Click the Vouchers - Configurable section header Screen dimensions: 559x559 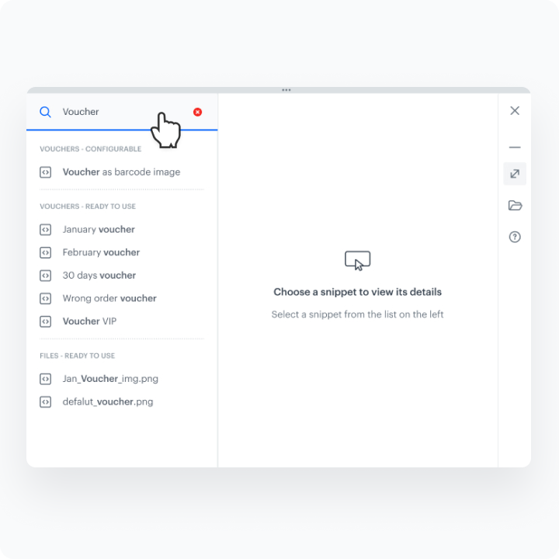[x=90, y=149]
